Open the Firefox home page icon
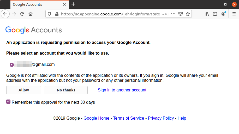239x134 pixels. click(x=31, y=14)
